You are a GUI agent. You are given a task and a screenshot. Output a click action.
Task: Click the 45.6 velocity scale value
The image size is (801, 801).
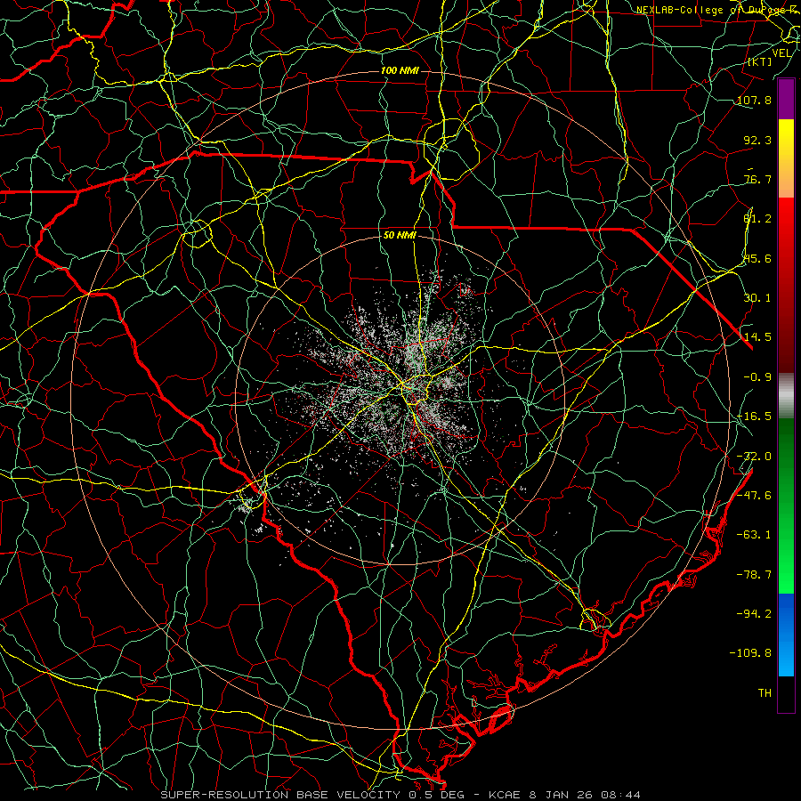[x=757, y=258]
